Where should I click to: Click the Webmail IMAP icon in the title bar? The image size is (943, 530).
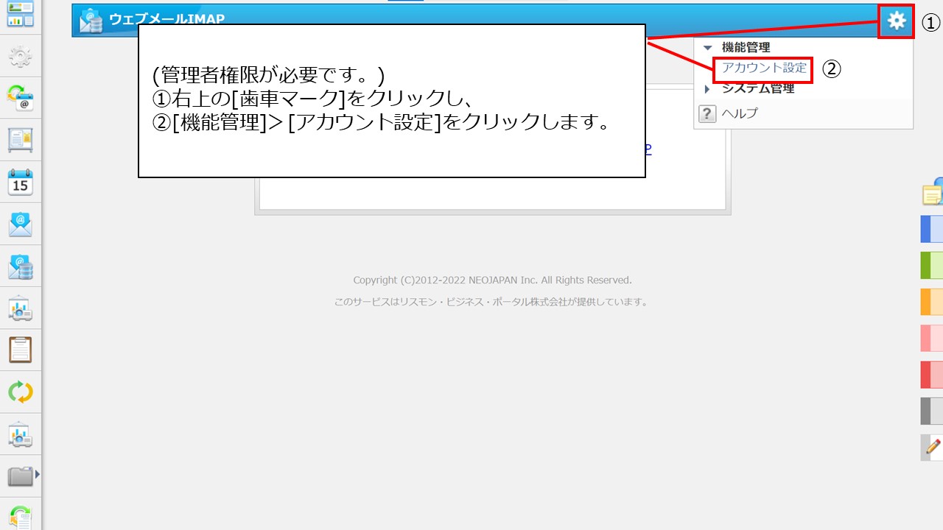(91, 21)
